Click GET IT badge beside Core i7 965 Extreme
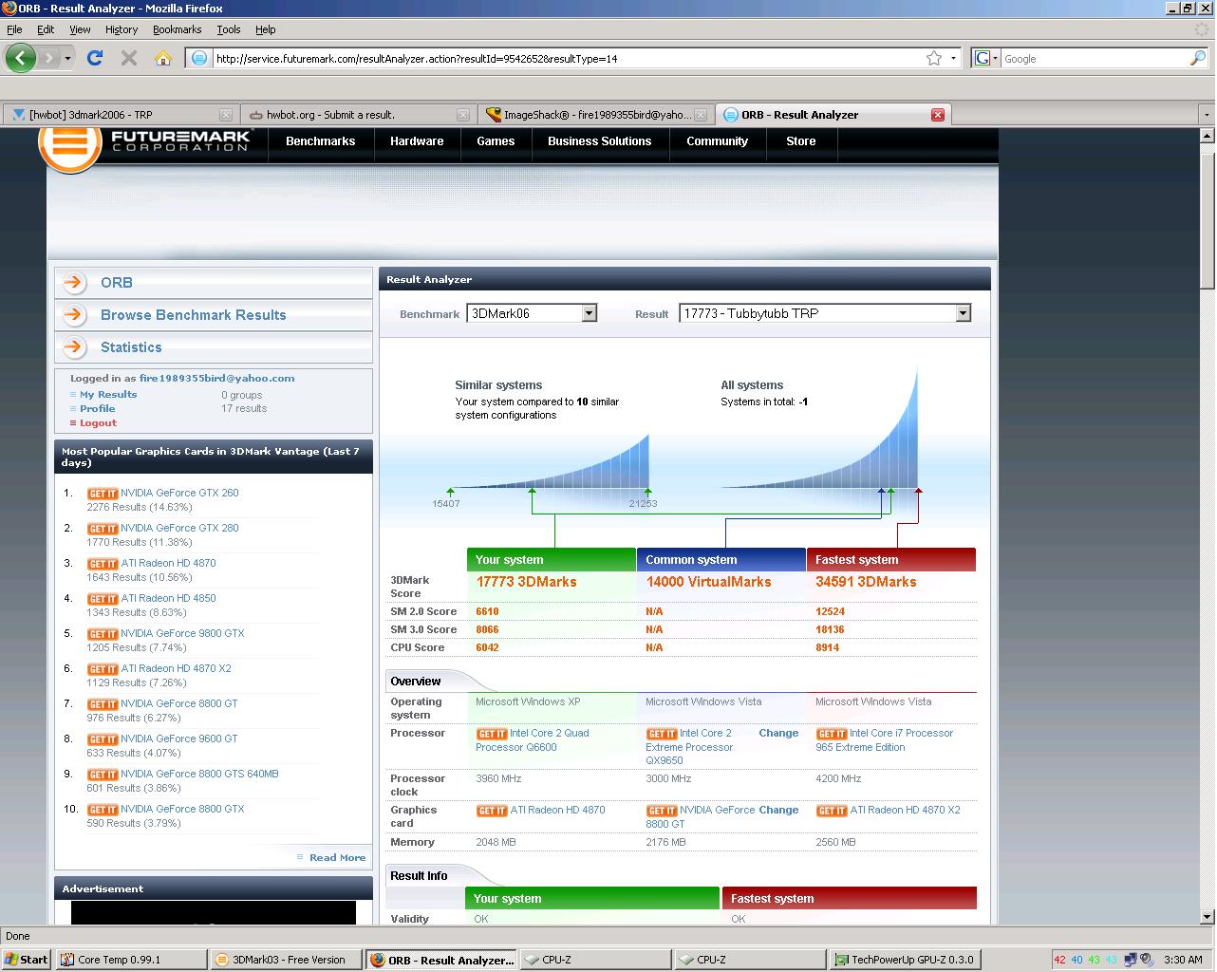Screen dimensions: 1217x972 coord(832,734)
